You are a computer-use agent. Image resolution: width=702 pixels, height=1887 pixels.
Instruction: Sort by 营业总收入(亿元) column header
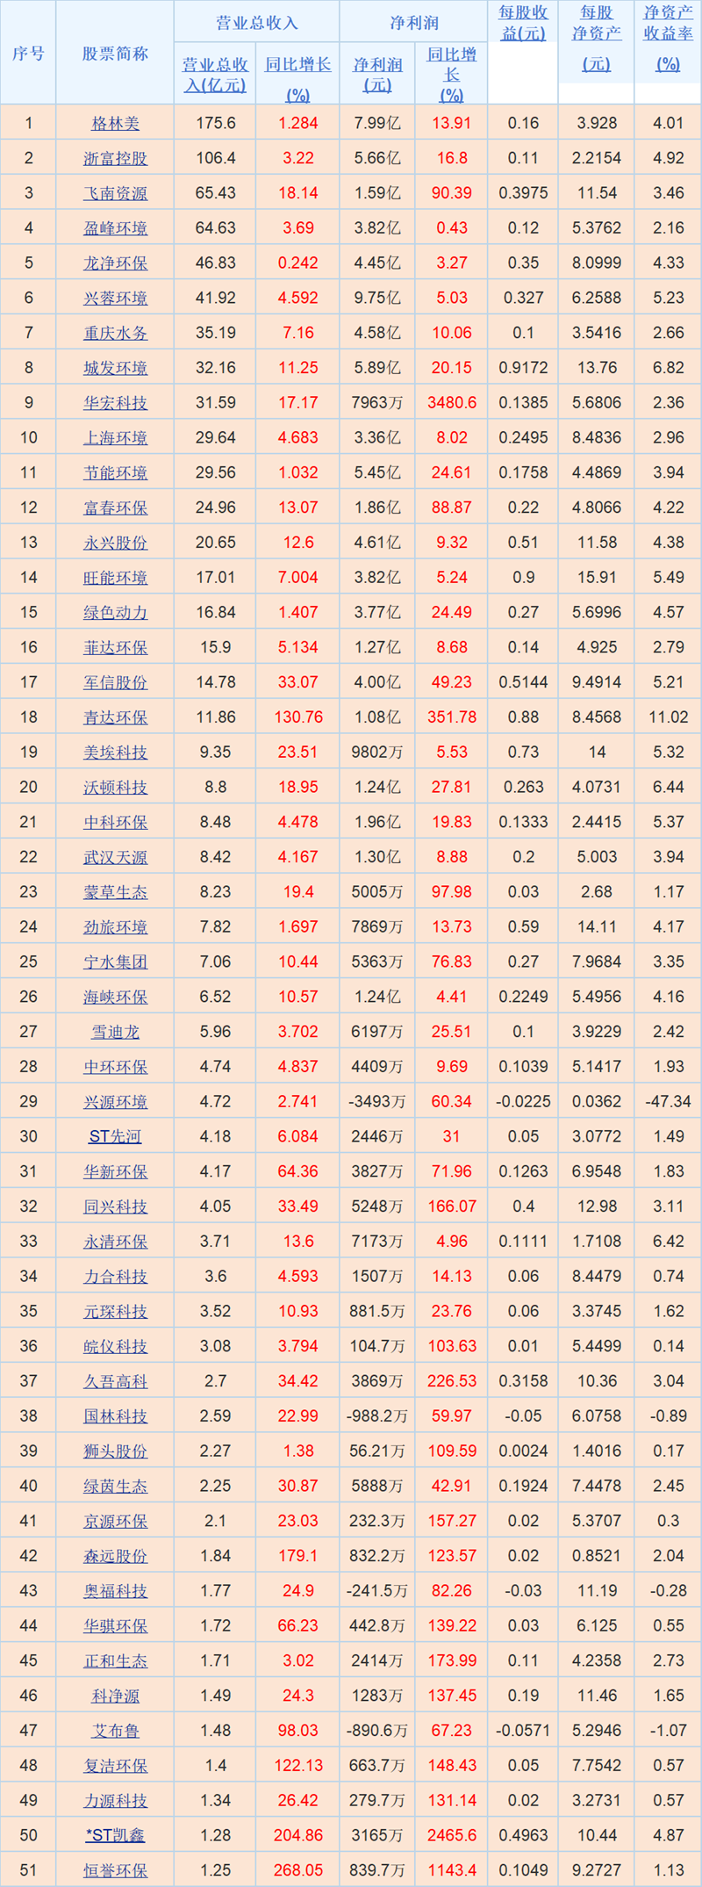tap(215, 76)
